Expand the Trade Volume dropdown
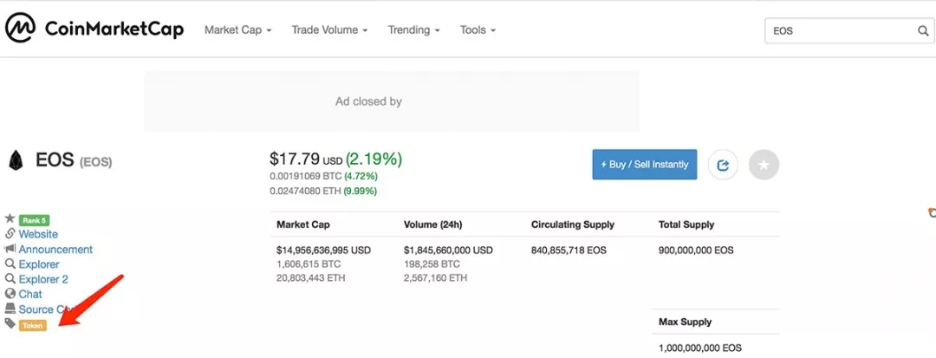This screenshot has height=358, width=936. (x=329, y=30)
